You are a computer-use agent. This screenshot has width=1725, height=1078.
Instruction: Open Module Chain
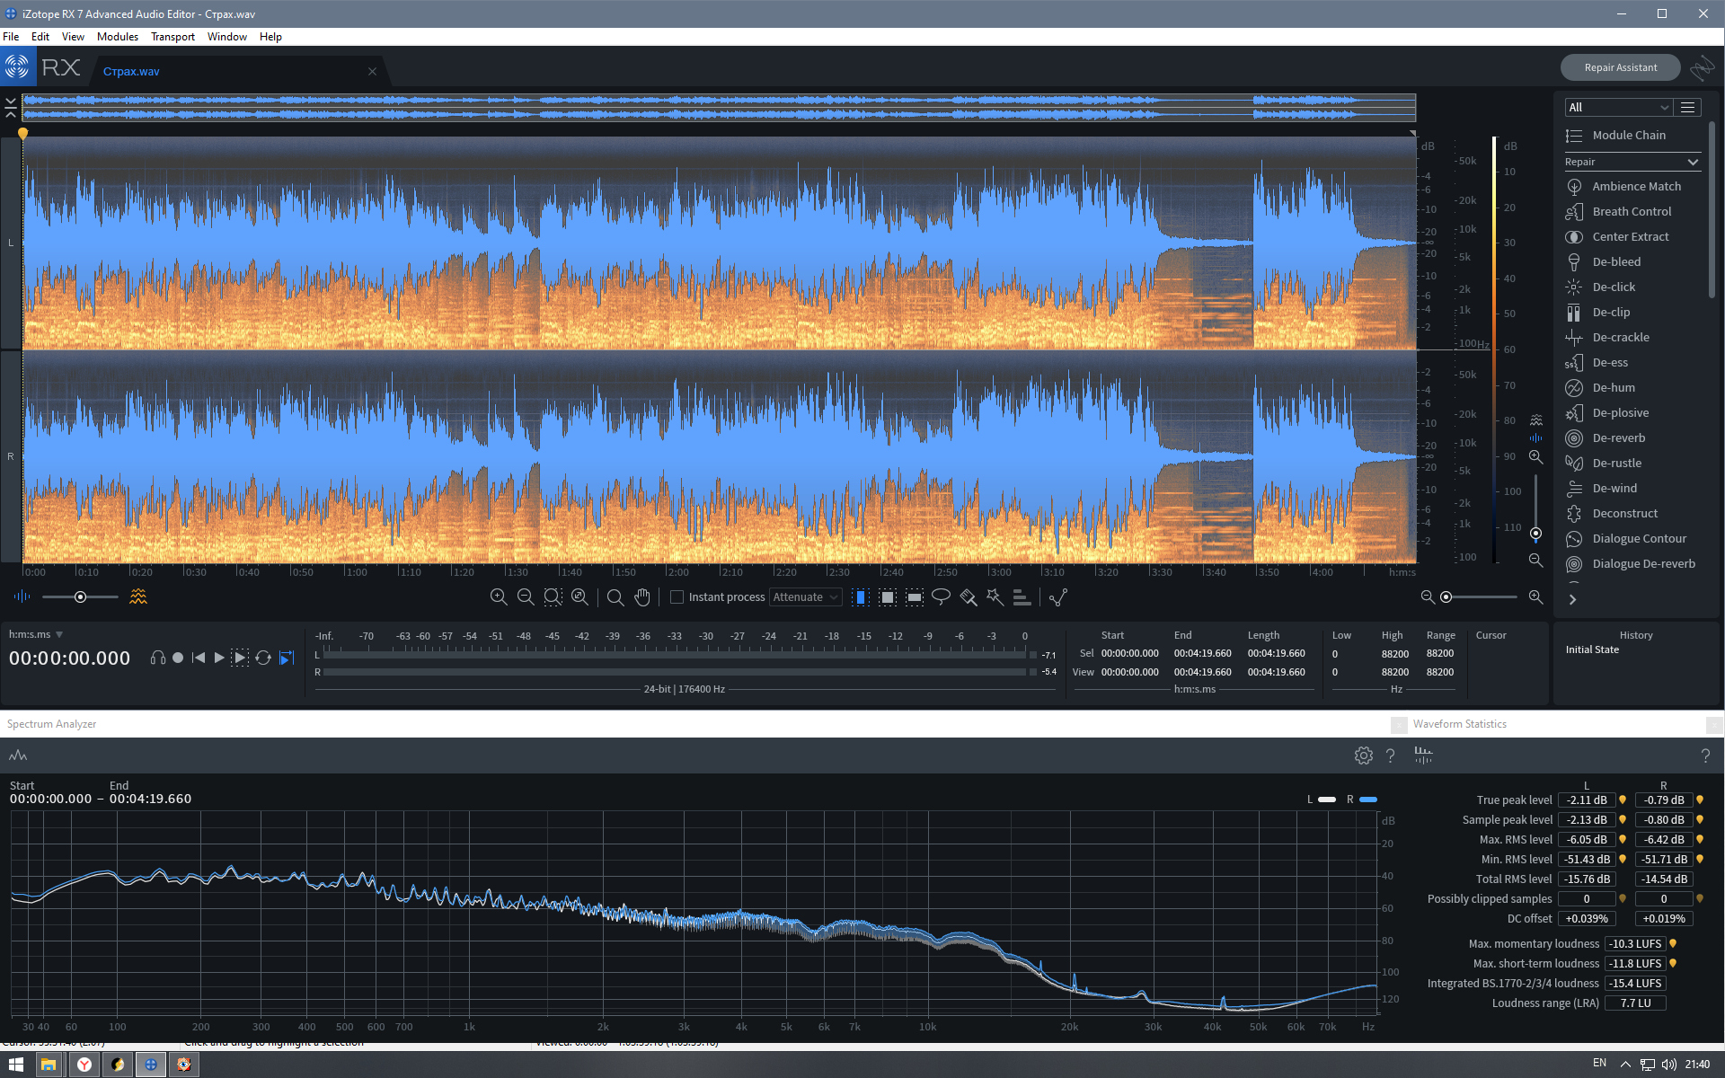[x=1628, y=135]
